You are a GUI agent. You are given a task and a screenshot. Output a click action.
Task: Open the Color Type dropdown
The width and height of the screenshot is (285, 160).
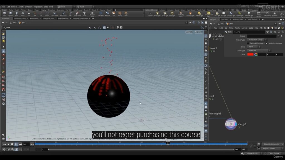click(x=259, y=51)
